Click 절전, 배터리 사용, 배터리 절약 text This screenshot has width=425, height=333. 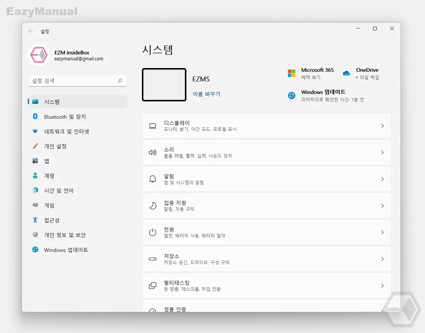tap(194, 236)
